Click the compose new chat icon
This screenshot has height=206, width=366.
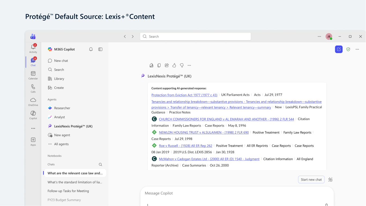coord(339,49)
